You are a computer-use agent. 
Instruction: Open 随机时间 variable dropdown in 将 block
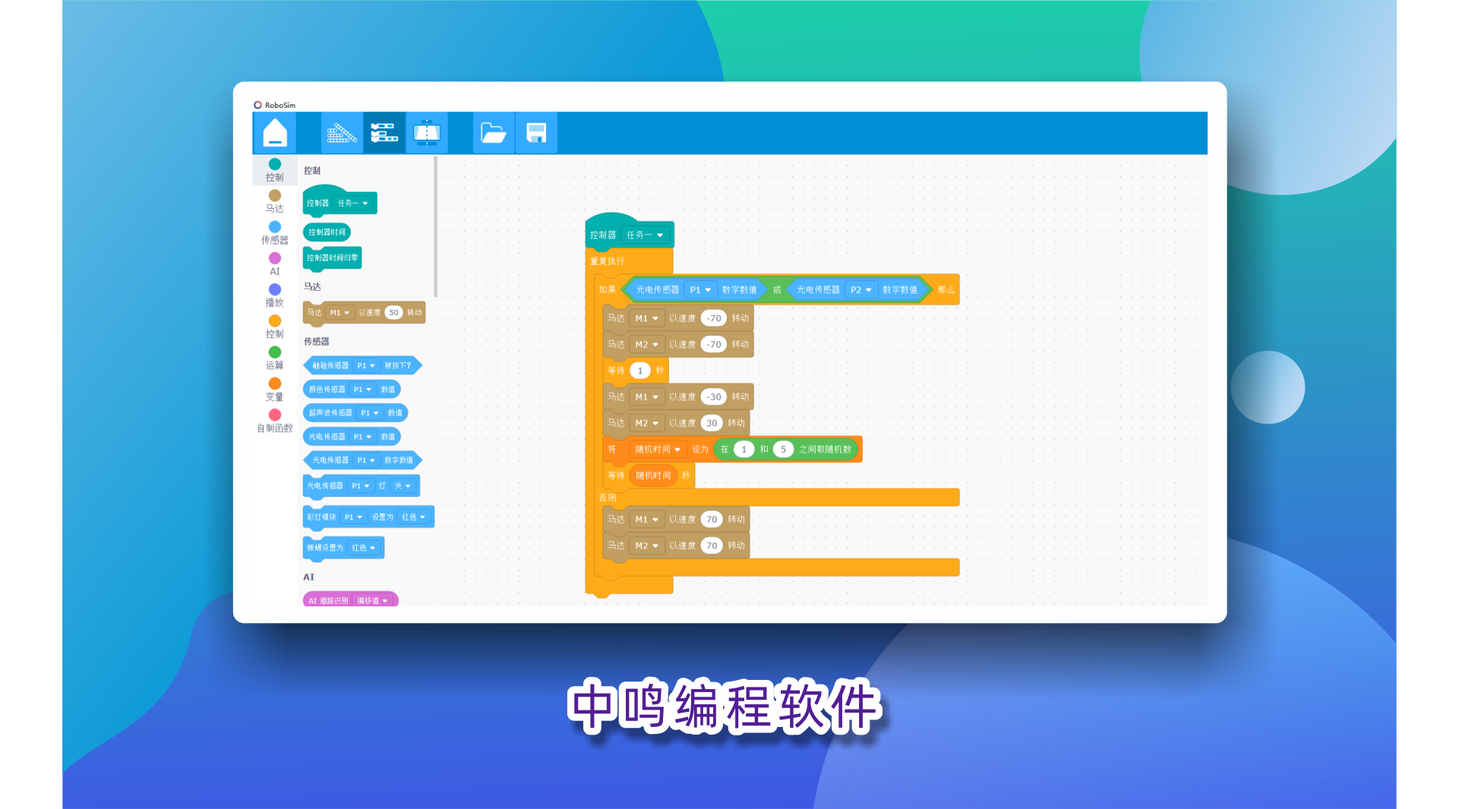pos(658,449)
